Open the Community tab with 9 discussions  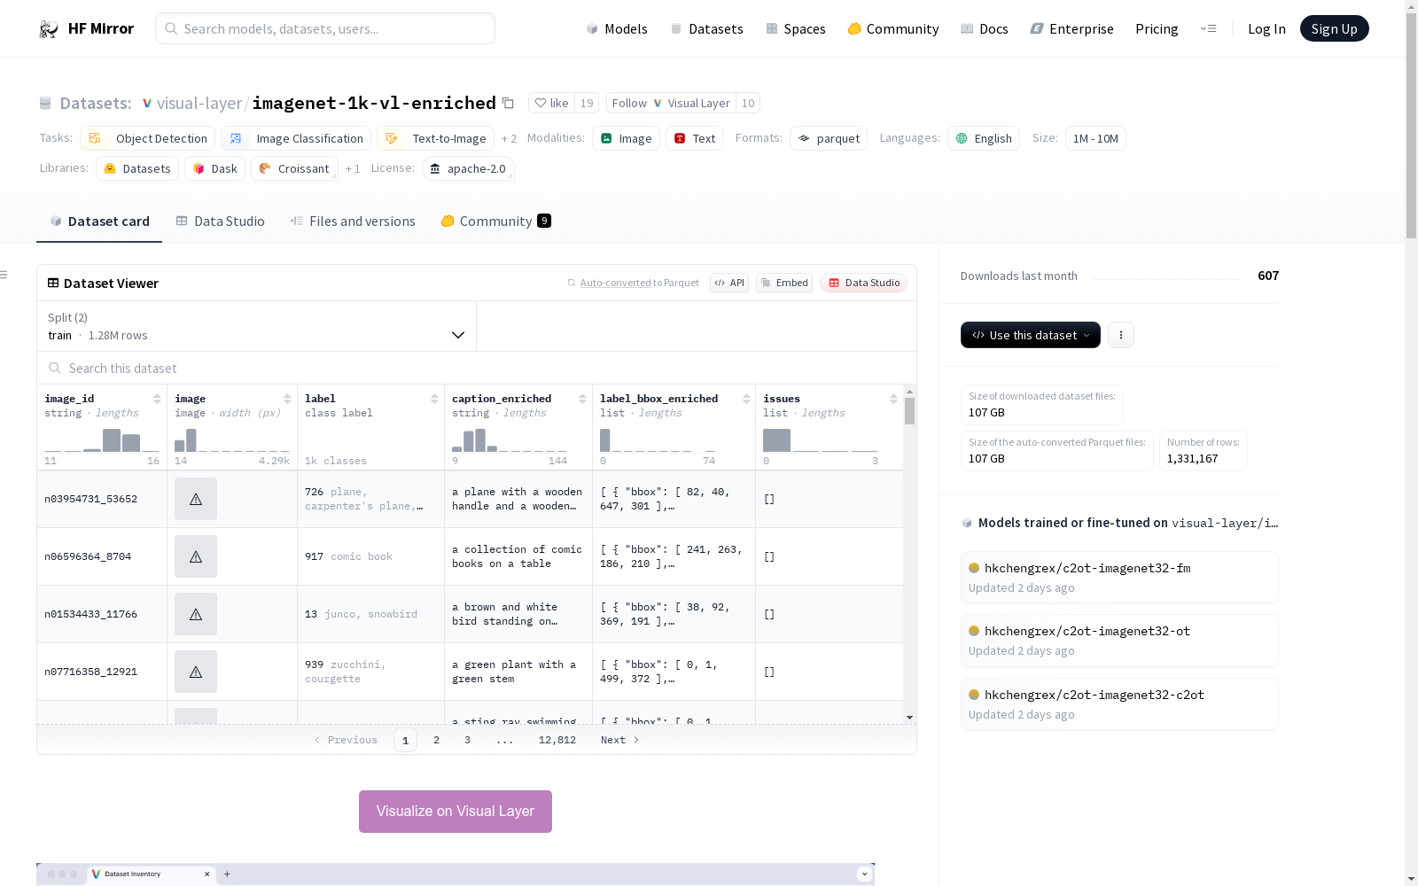tap(496, 221)
